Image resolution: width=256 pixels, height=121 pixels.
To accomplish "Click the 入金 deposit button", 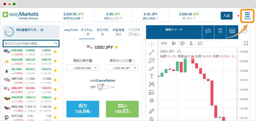I will coord(227,16).
